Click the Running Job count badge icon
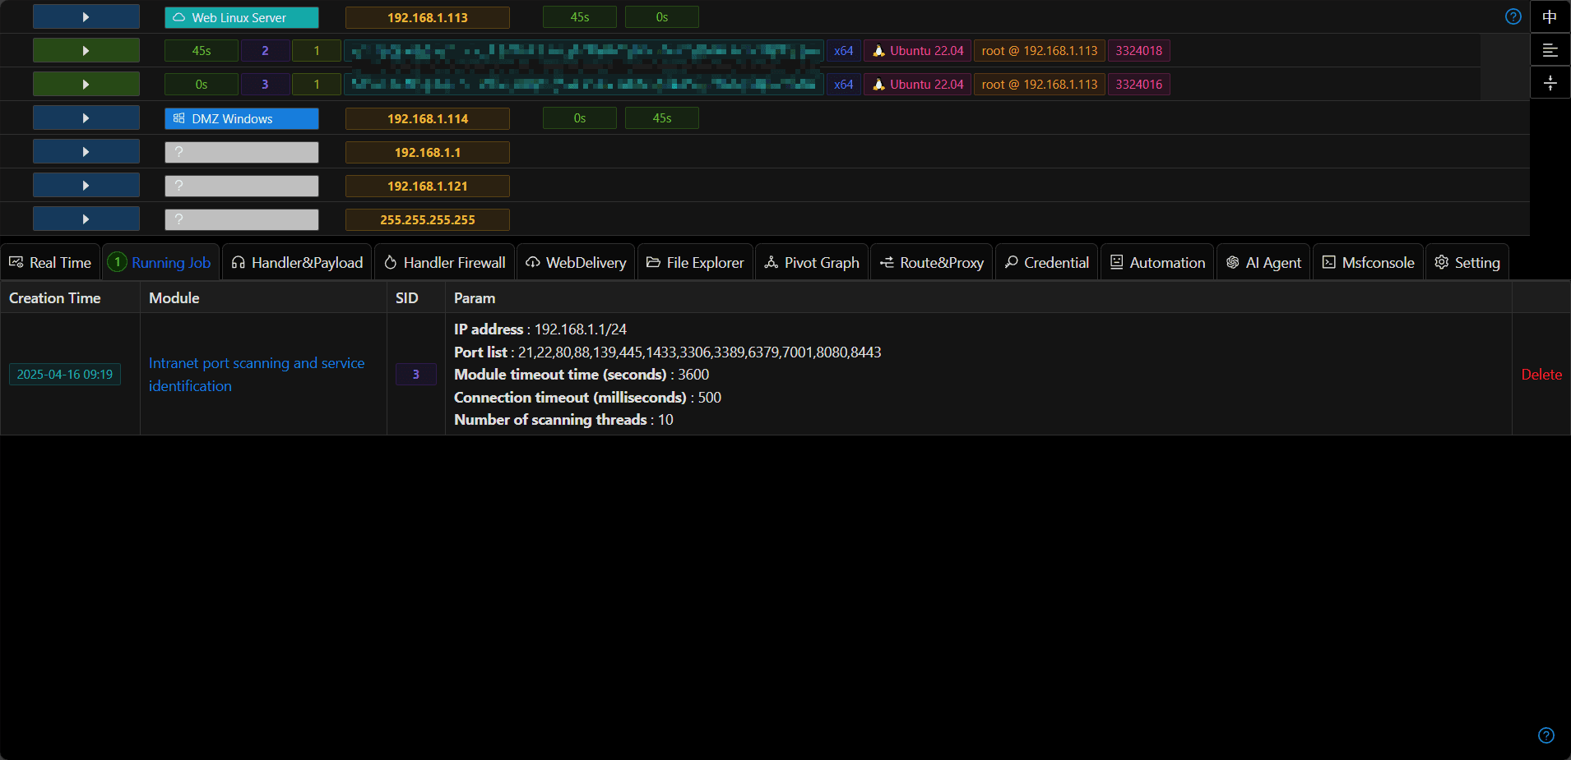The width and height of the screenshot is (1571, 760). pos(117,262)
